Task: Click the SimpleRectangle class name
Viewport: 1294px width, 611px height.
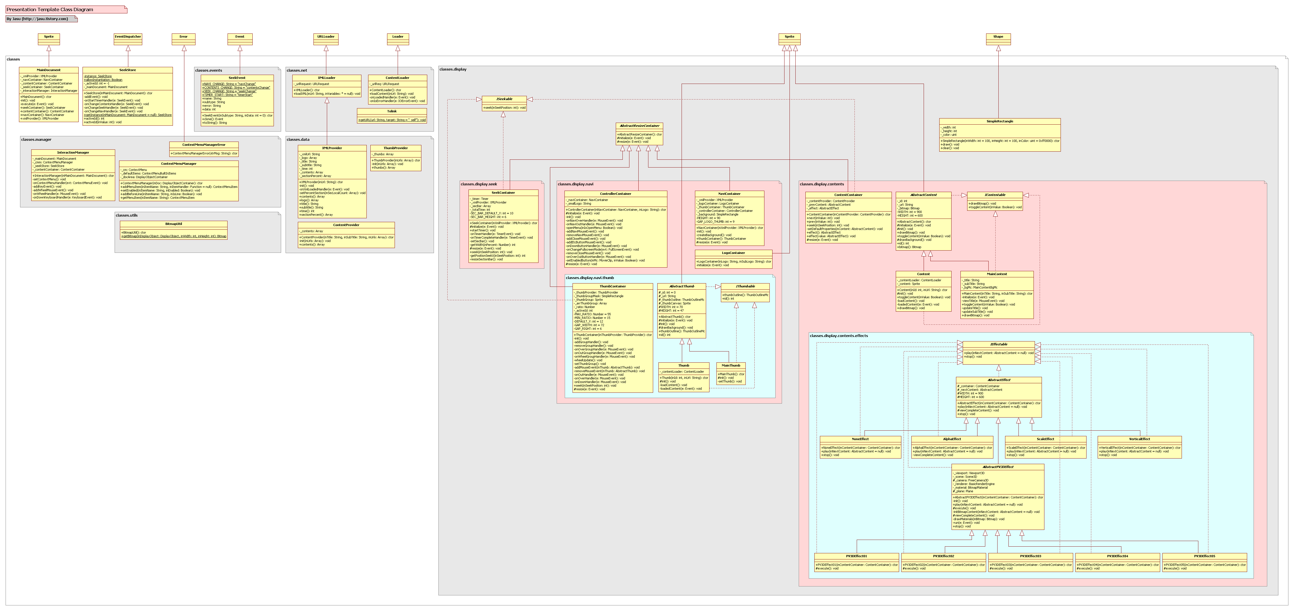Action: coord(1000,122)
